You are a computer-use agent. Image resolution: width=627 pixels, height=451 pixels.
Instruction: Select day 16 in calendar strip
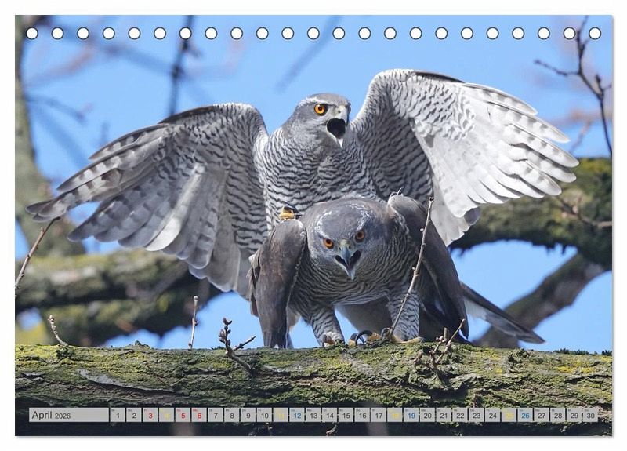(x=362, y=415)
